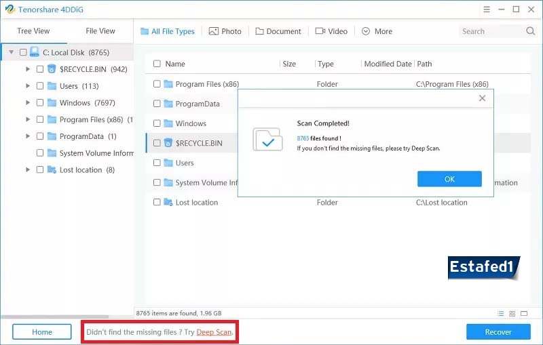This screenshot has height=345, width=543.
Task: Switch to list view layout icon
Action: click(501, 314)
